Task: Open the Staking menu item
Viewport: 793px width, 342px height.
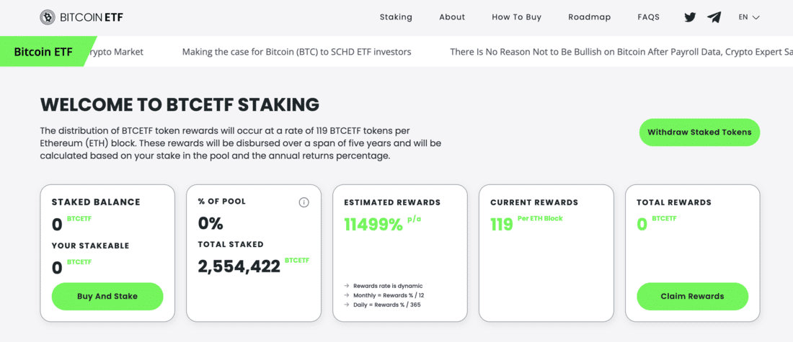Action: pyautogui.click(x=396, y=17)
